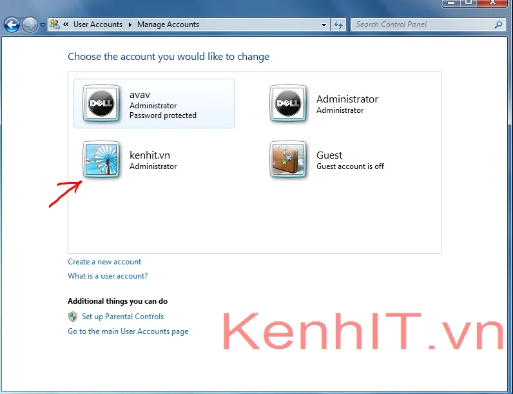Viewport: 513px width, 394px height.
Task: Open the recent pages dropdown arrow
Action: (43, 25)
